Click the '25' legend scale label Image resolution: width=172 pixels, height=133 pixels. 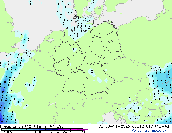point(53,132)
